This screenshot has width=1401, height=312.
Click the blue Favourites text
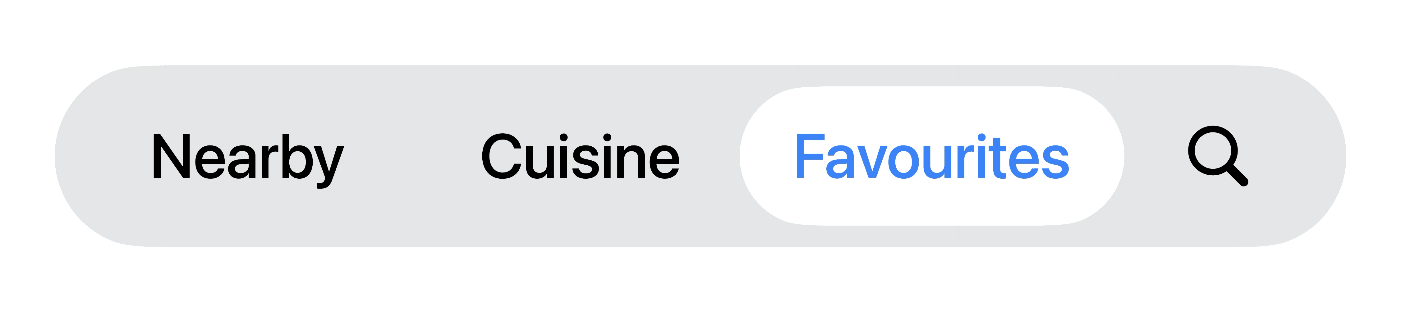932,156
